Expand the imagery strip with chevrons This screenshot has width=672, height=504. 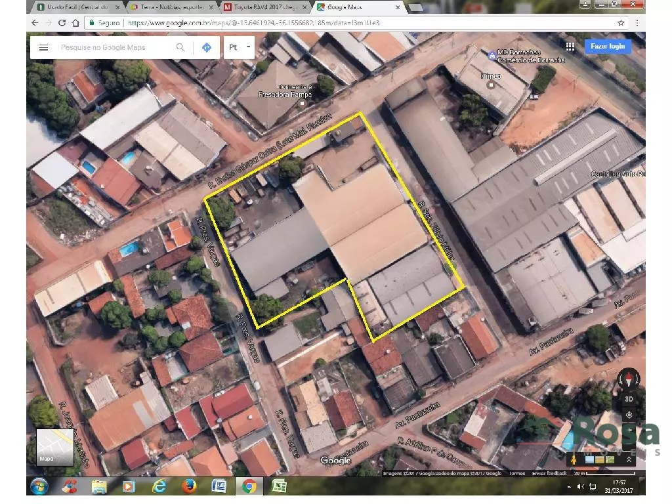pos(629,459)
